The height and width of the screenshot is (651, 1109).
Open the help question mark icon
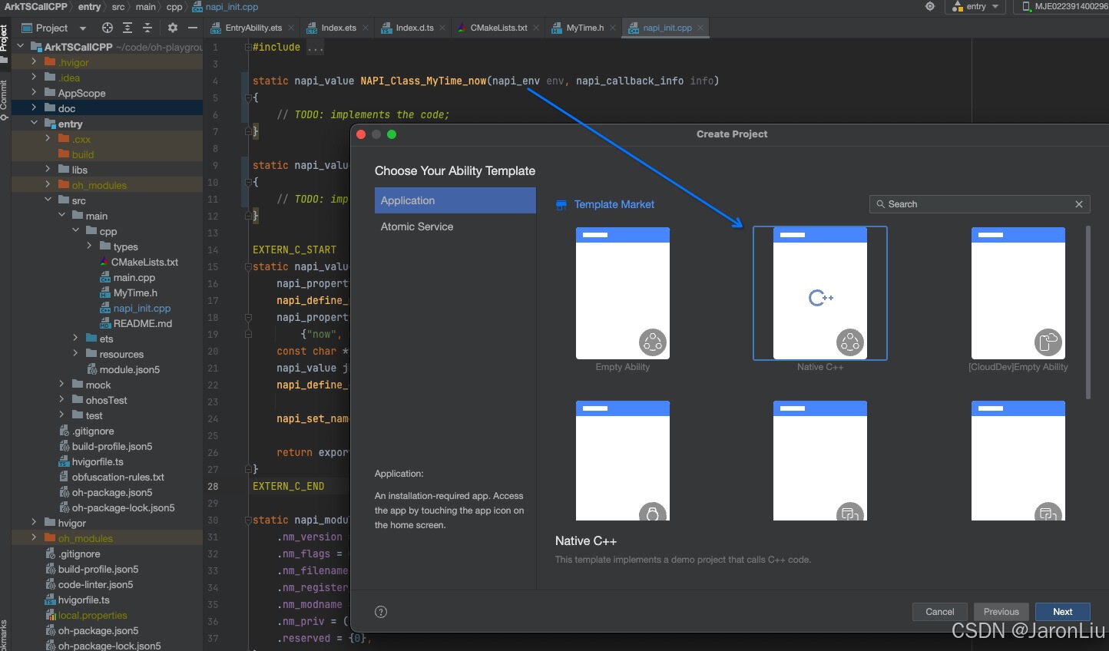tap(381, 612)
